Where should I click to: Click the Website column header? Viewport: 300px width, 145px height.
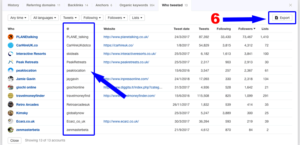[x=109, y=29]
